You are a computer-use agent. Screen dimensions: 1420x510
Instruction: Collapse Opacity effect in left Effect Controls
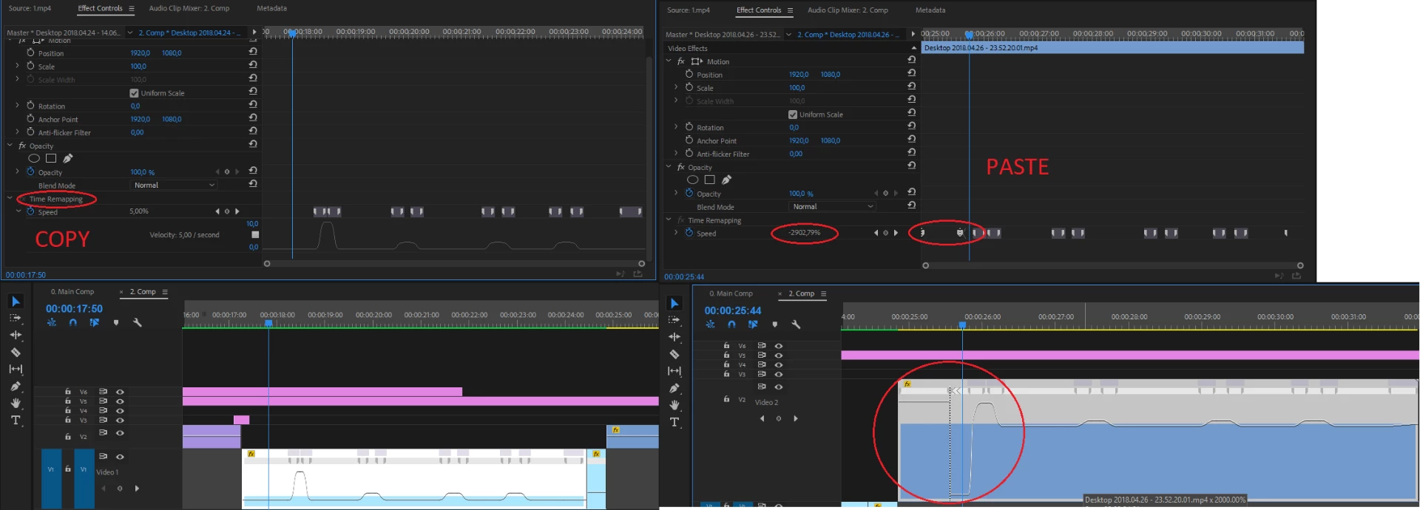[10, 146]
